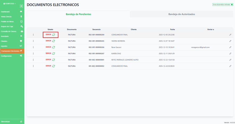Viewport: 235px width, 124px height.
Task: Select Consulta de Cierres menu item
Action: pyautogui.click(x=12, y=31)
